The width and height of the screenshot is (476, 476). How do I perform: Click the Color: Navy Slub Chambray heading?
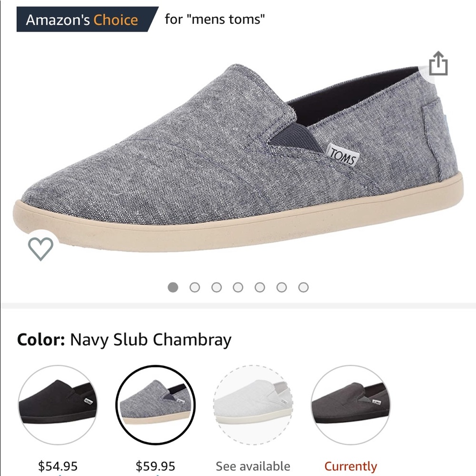(x=123, y=339)
